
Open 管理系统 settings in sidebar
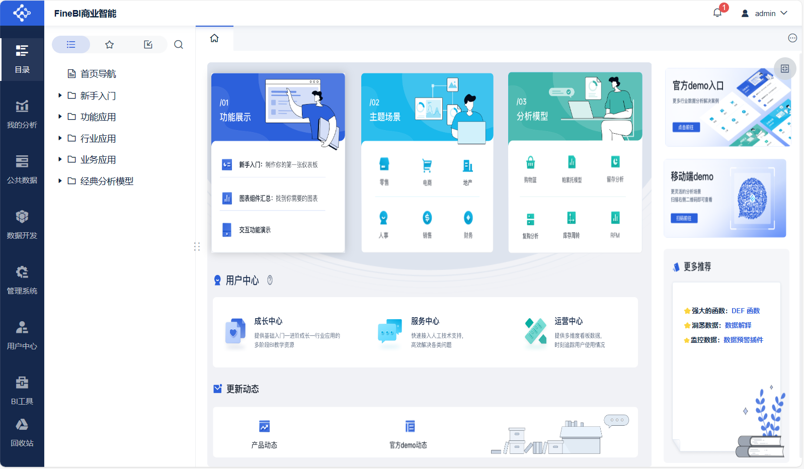pos(22,280)
